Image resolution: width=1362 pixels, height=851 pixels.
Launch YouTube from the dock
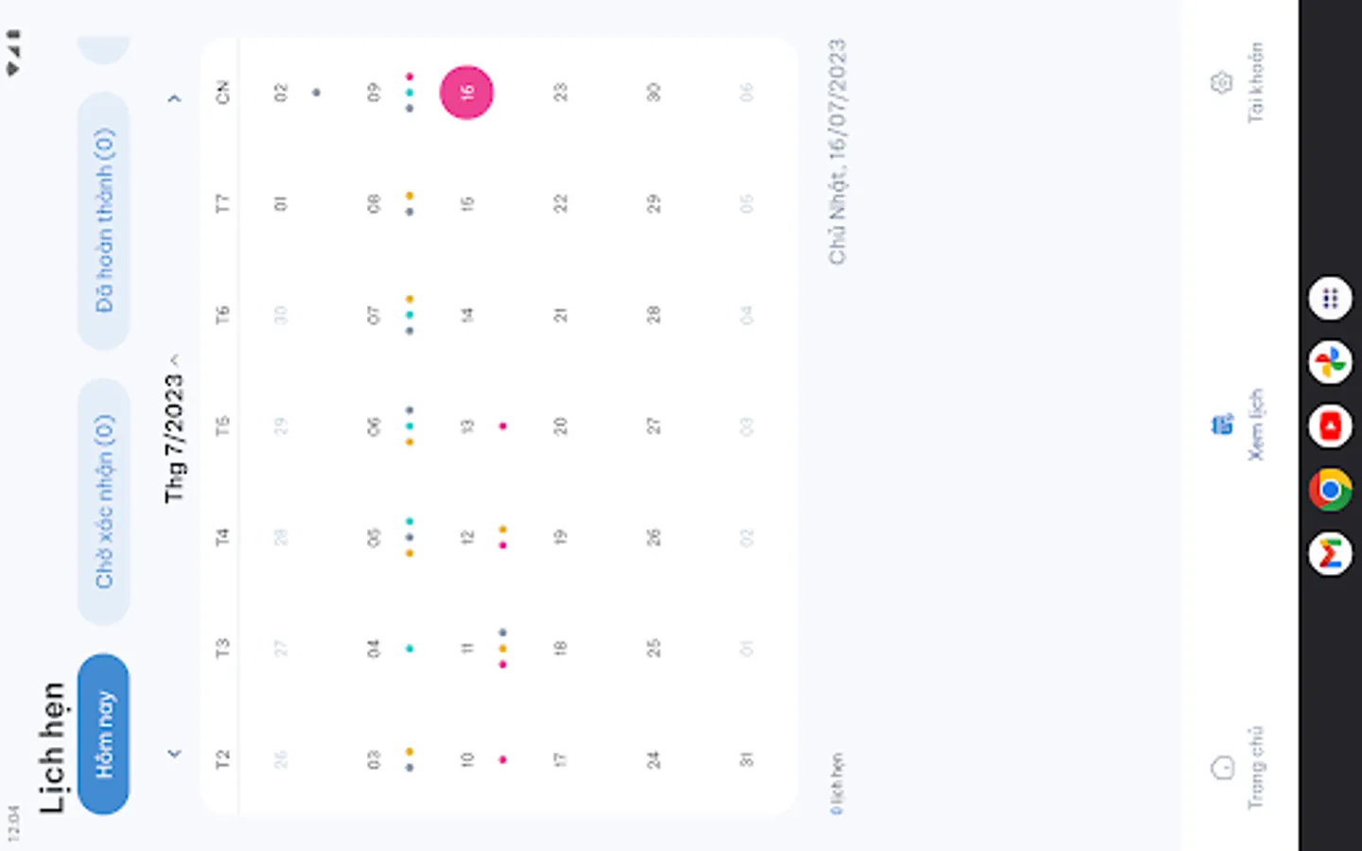tap(1330, 426)
